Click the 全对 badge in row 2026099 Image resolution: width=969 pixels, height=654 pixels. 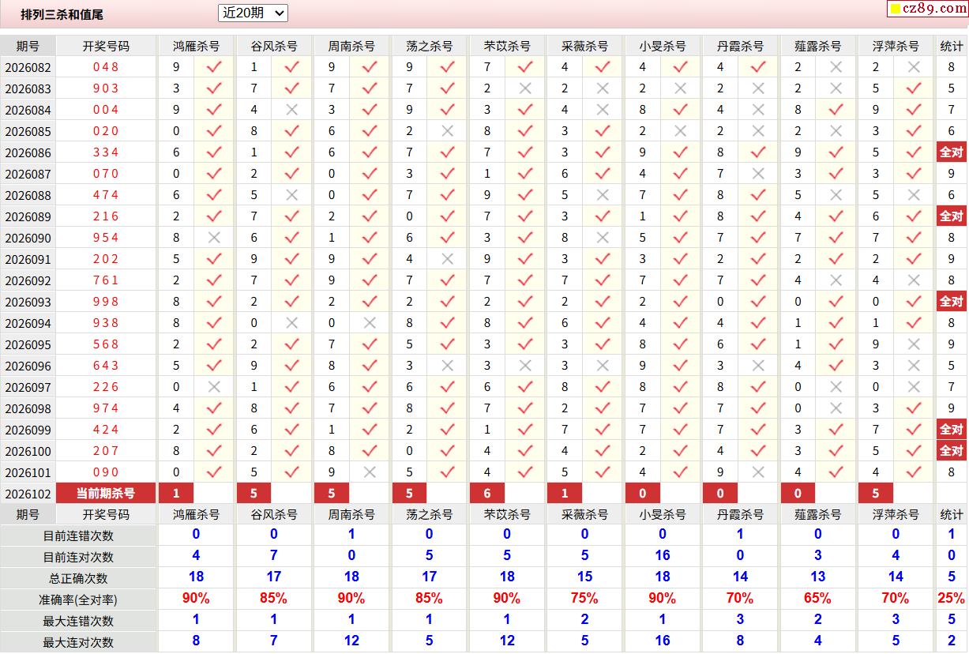951,430
